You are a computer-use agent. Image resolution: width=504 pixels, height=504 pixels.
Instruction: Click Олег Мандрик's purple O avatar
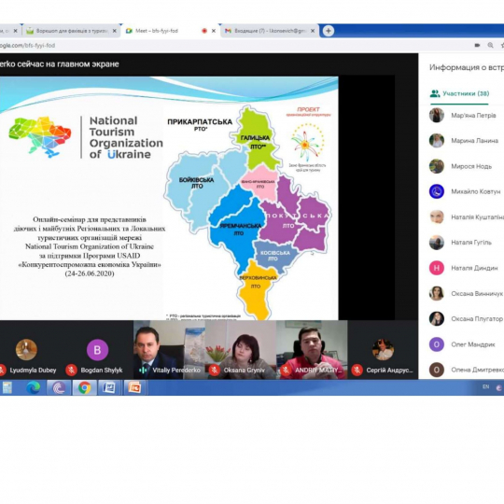(437, 344)
